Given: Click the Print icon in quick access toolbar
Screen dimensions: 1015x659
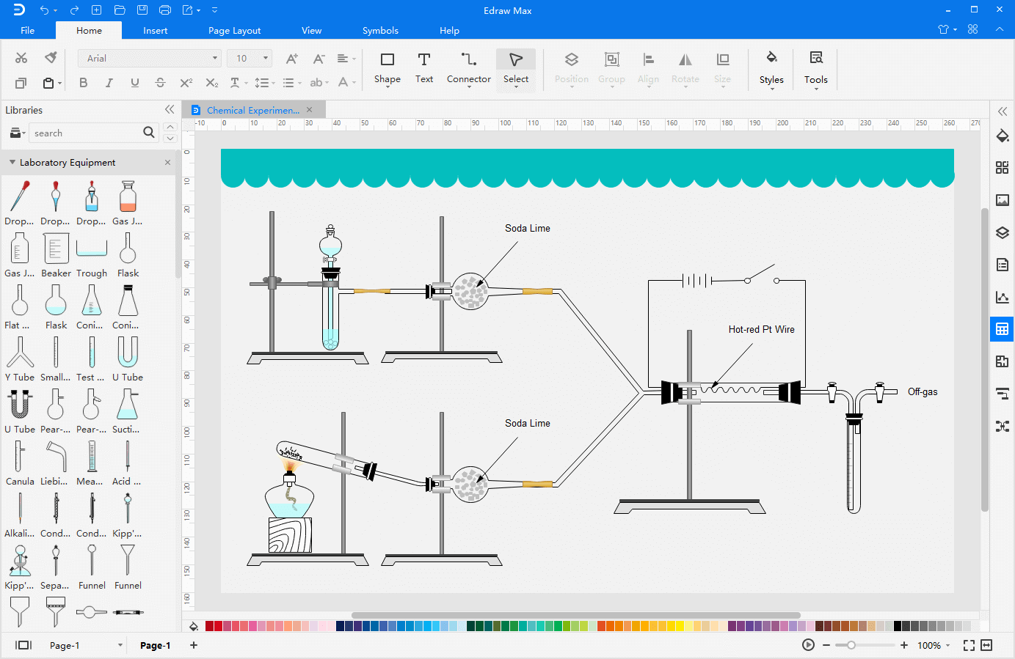Looking at the screenshot, I should (164, 10).
